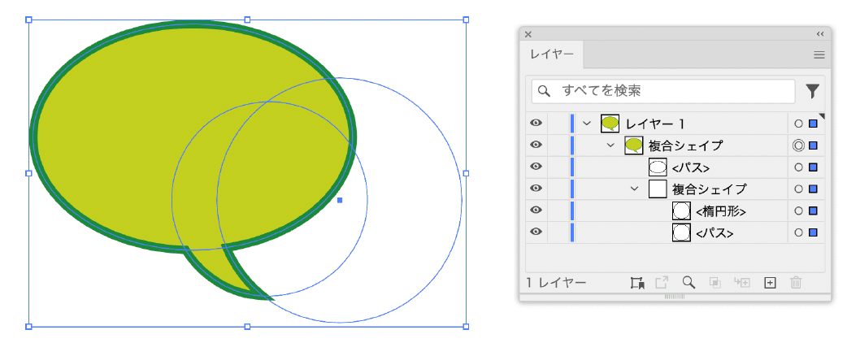Click the すべてを検索 search field
Viewport: 860px width, 356px height.
[663, 91]
